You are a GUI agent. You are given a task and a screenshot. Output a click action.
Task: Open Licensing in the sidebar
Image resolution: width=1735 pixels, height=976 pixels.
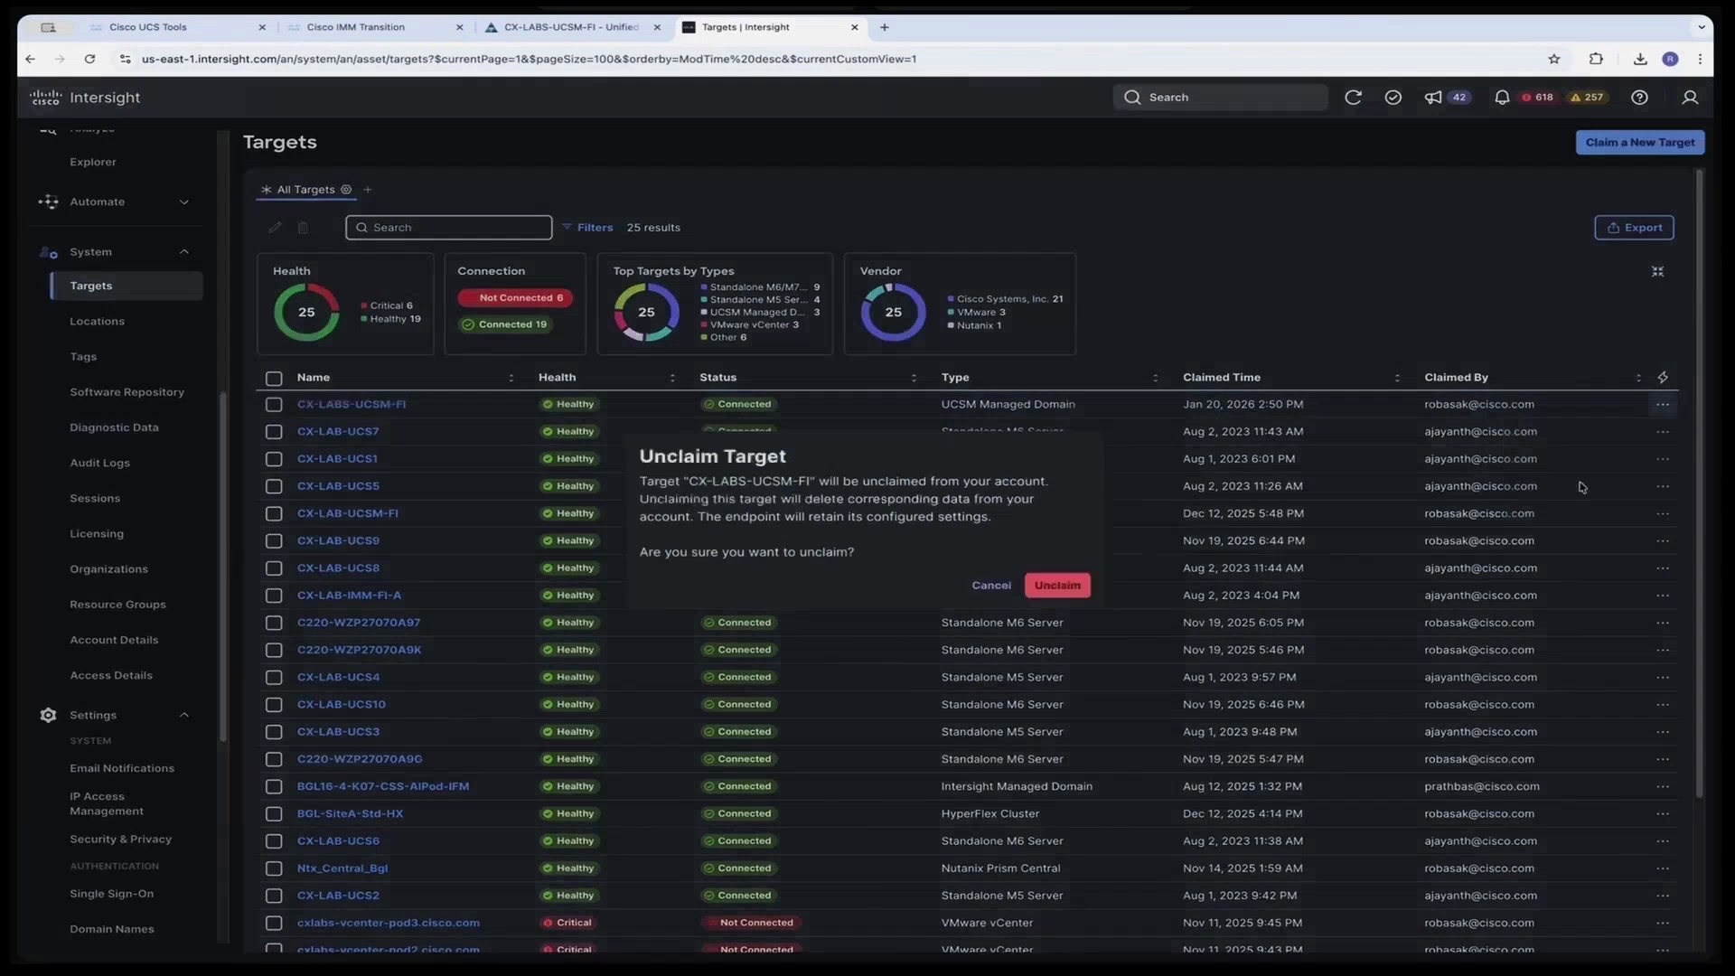click(97, 534)
